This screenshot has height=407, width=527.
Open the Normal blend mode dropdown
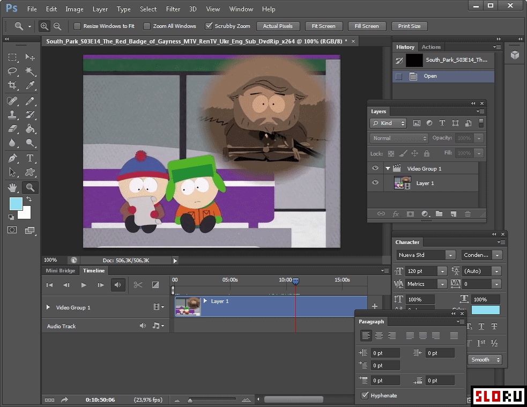399,138
